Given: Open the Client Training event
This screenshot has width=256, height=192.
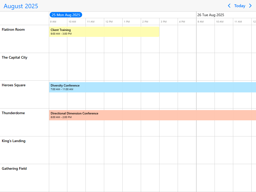Looking at the screenshot, I should pos(104,32).
